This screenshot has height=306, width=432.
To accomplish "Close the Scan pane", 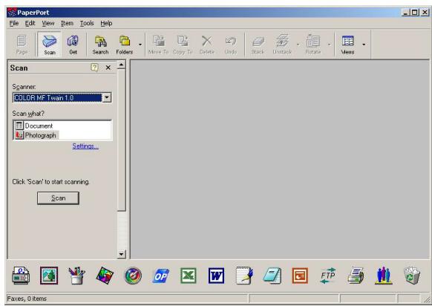I will (x=108, y=68).
